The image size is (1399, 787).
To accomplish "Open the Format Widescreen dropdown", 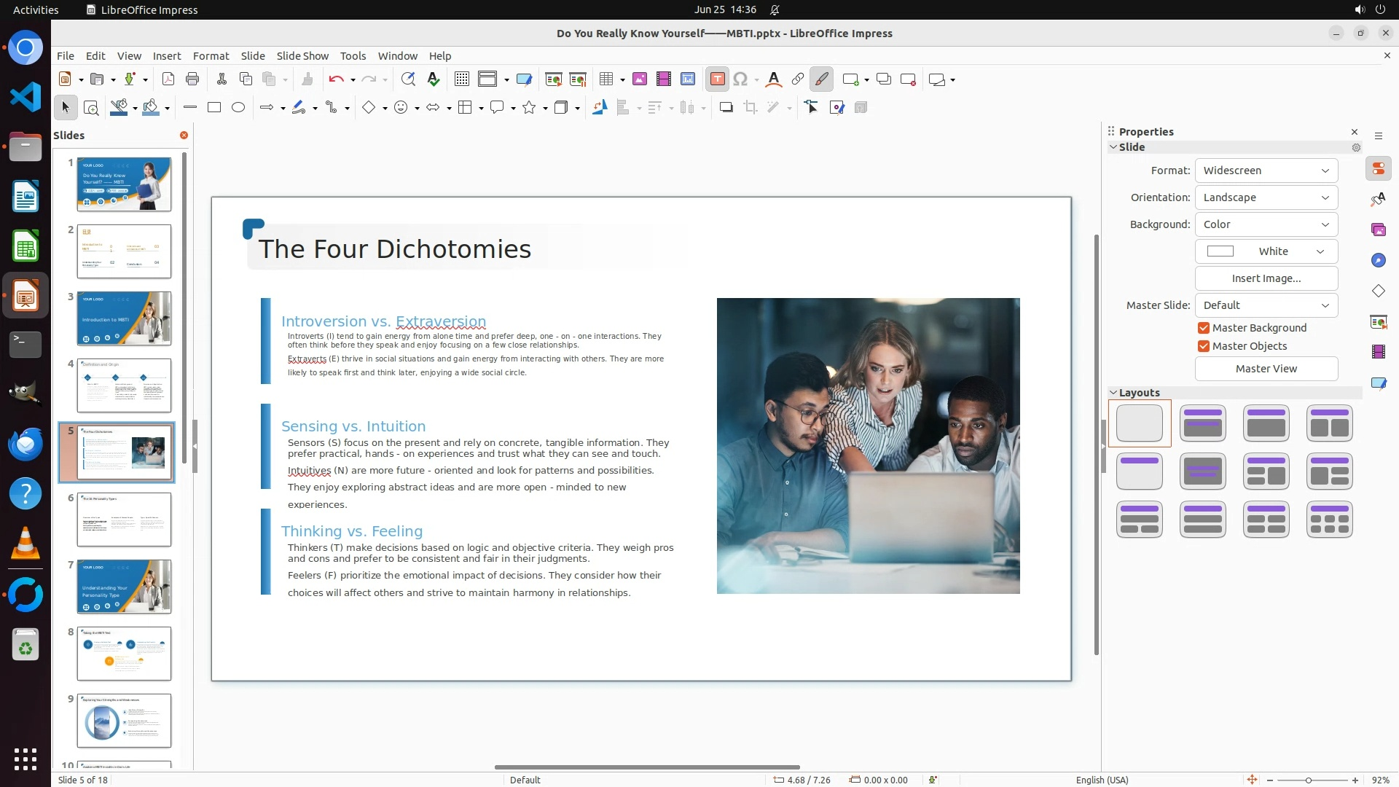I will tap(1266, 171).
